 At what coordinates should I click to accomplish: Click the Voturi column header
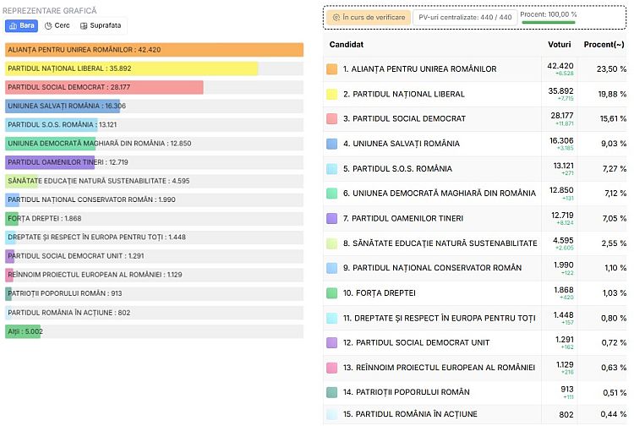tap(560, 45)
